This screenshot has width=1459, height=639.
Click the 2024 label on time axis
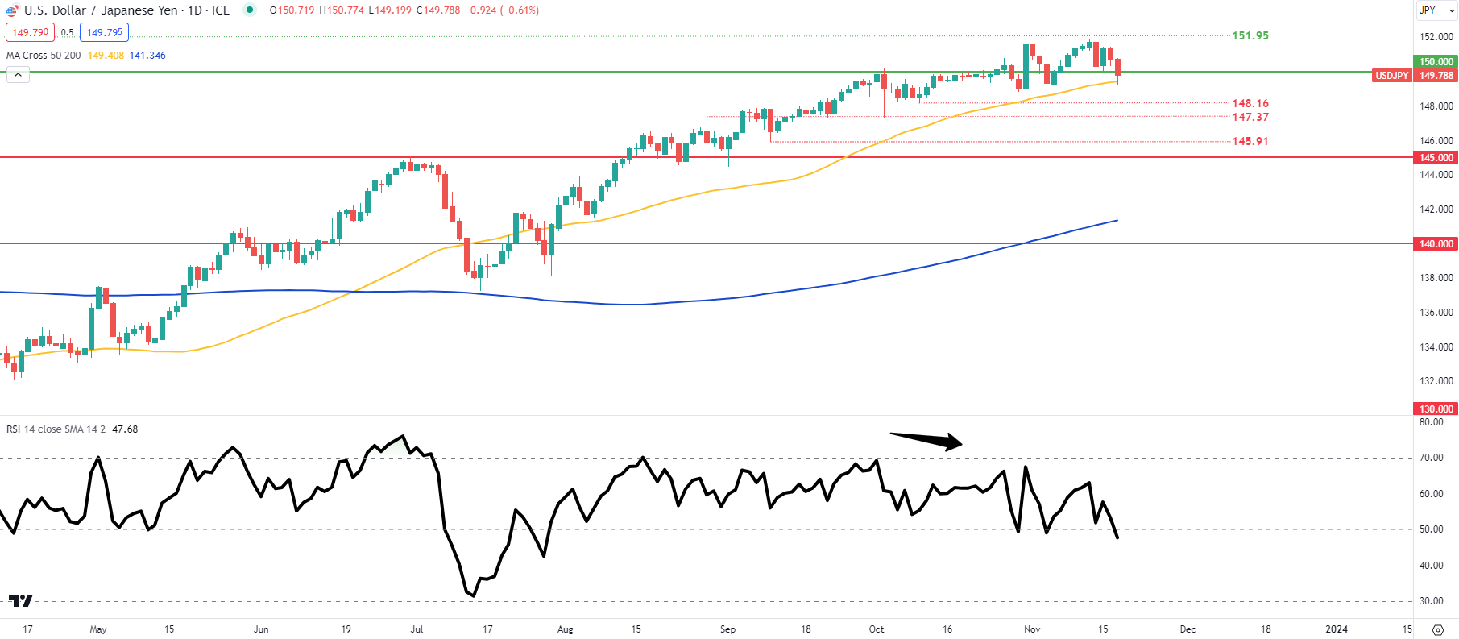tap(1337, 629)
